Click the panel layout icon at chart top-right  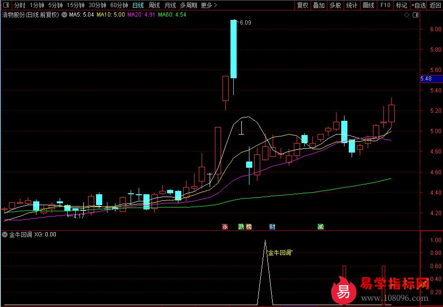coord(416,15)
